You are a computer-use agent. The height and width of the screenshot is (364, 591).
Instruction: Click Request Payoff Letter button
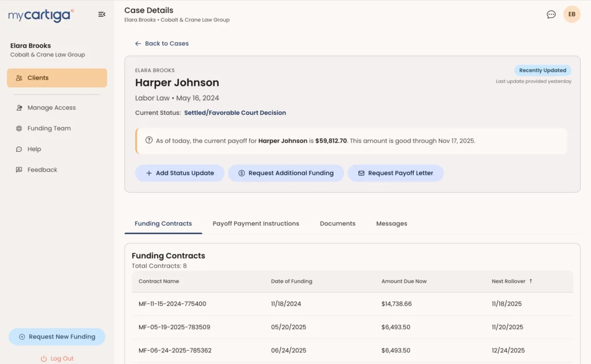click(x=395, y=173)
